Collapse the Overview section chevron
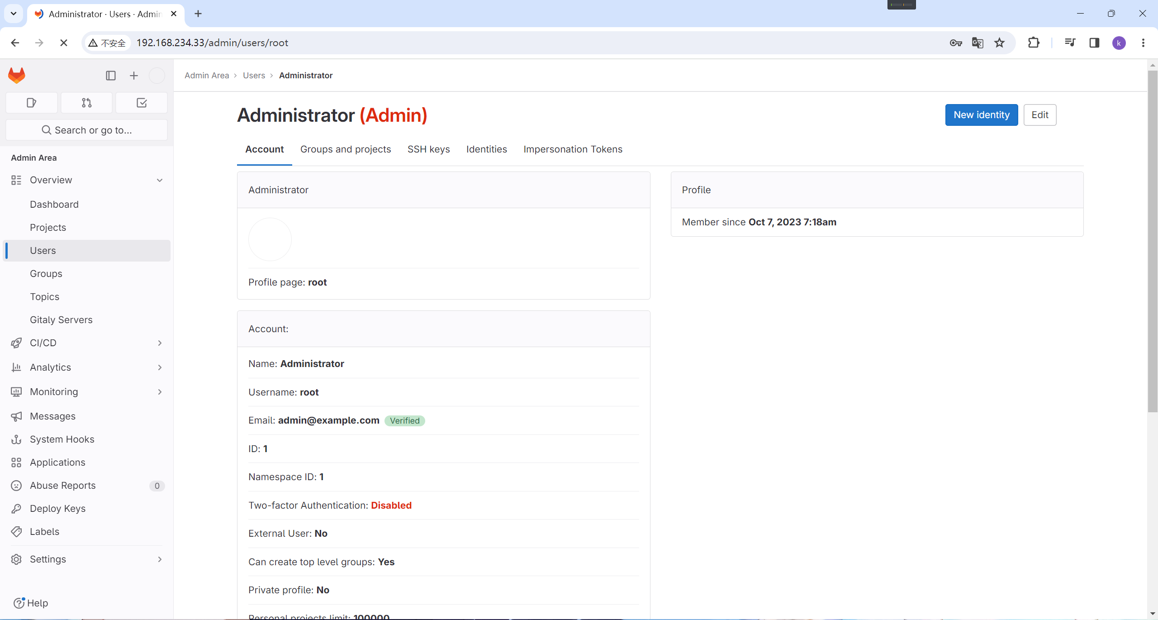1158x620 pixels. point(160,180)
